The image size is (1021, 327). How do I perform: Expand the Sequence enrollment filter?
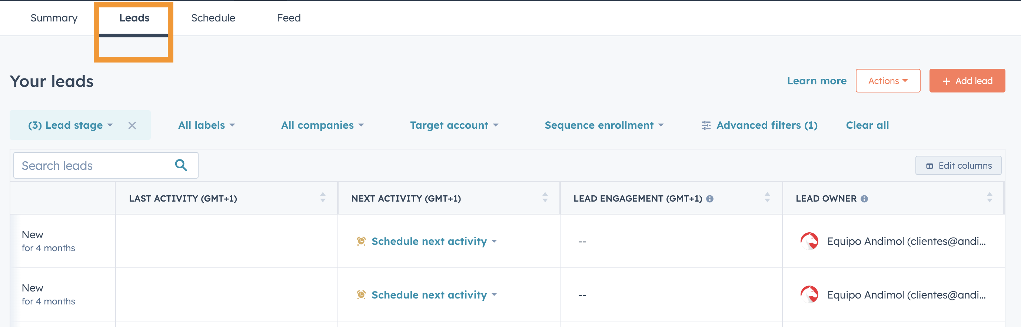(x=603, y=125)
